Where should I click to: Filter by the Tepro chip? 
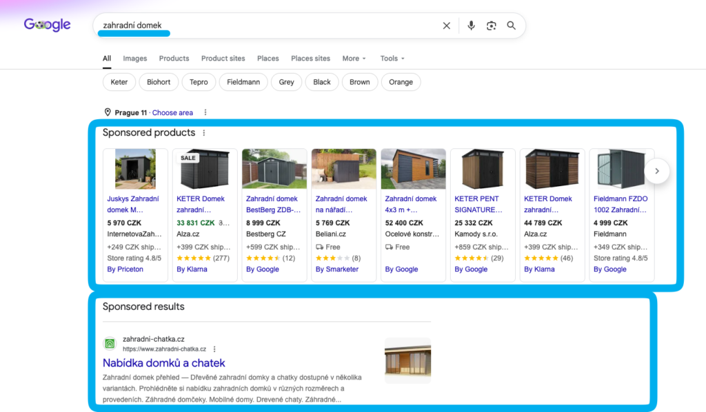(199, 82)
